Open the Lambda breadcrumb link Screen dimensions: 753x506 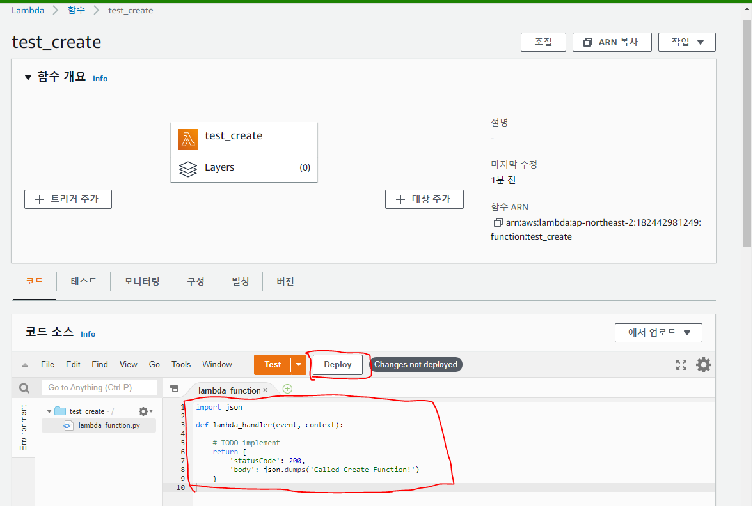(28, 11)
